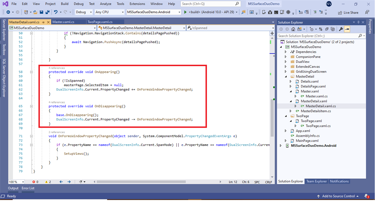
Task: Toggle the Preview Selected Items button
Action: [x=347, y=29]
